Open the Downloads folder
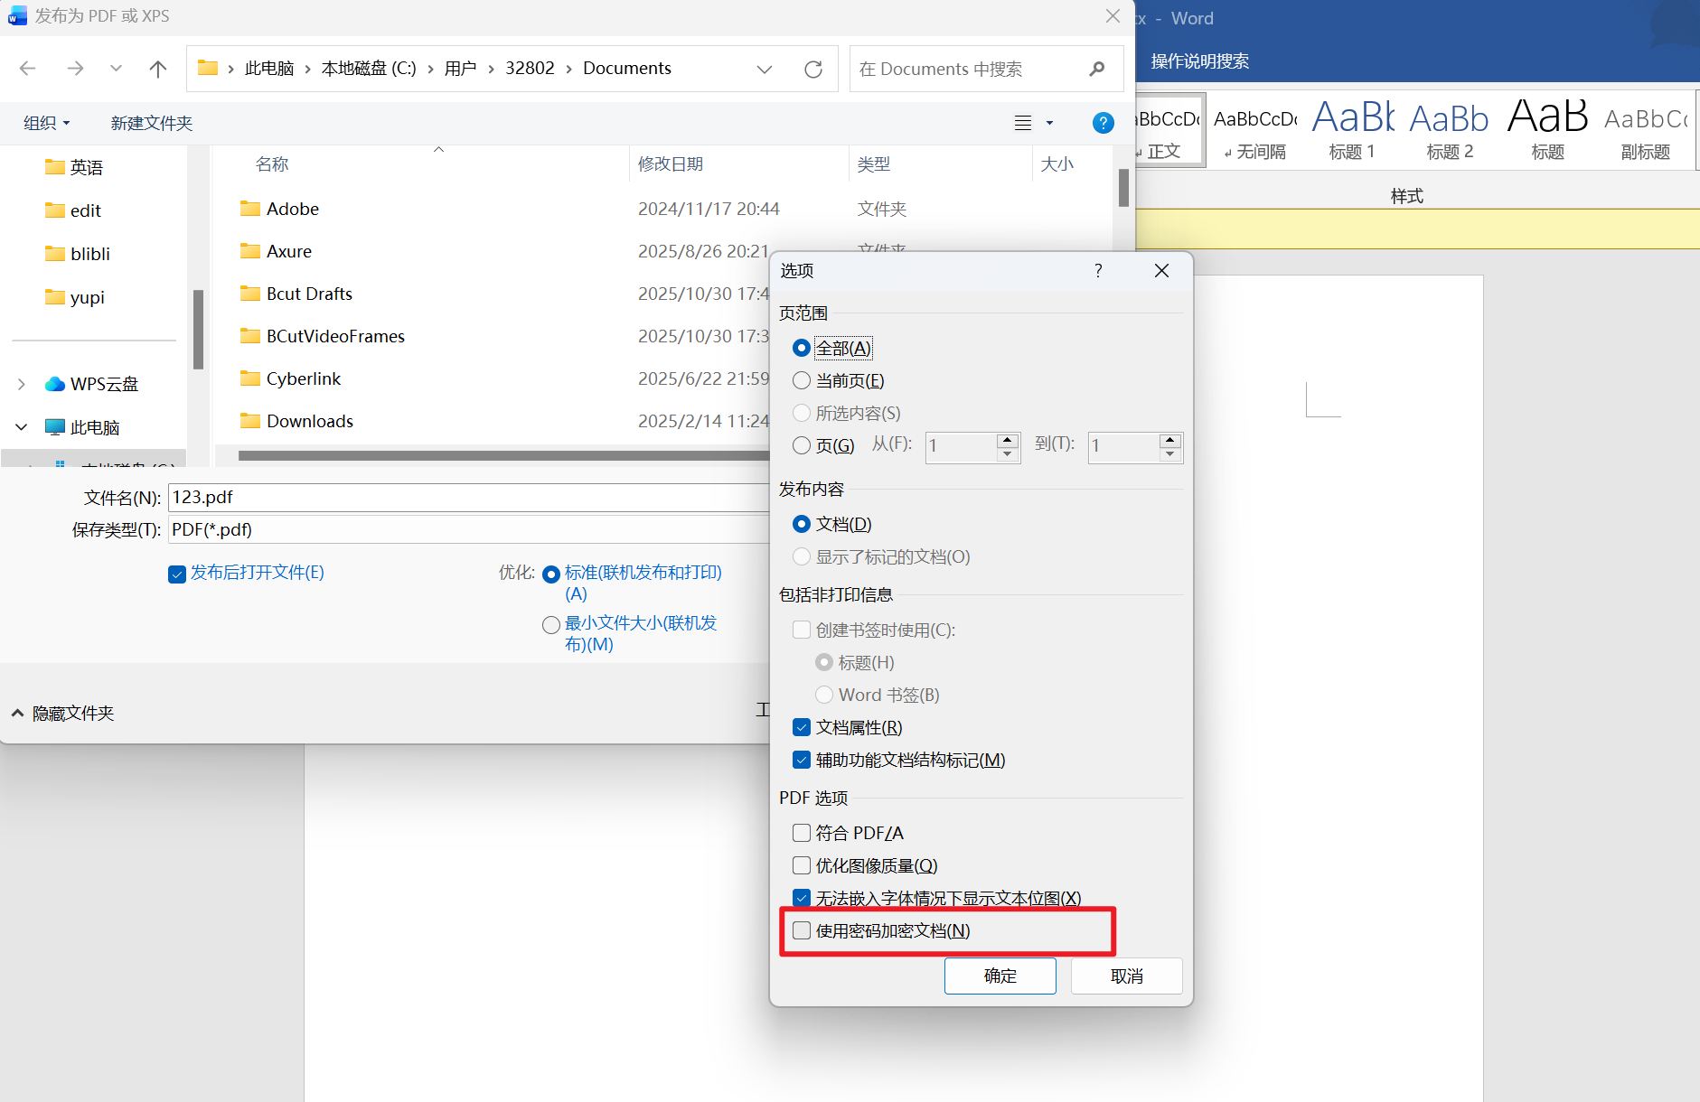Viewport: 1700px width, 1102px height. tap(309, 421)
